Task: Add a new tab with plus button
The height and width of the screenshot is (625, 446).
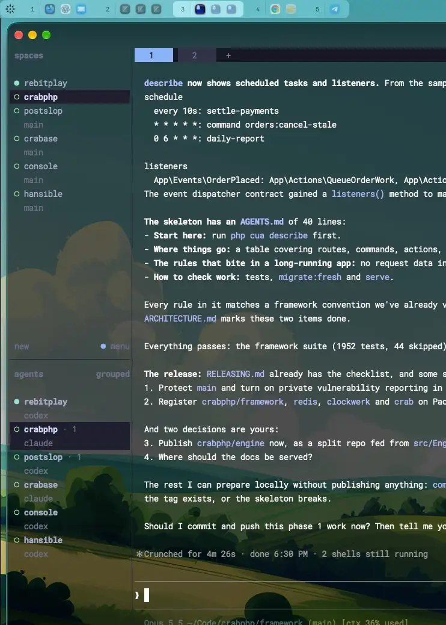Action: 228,55
